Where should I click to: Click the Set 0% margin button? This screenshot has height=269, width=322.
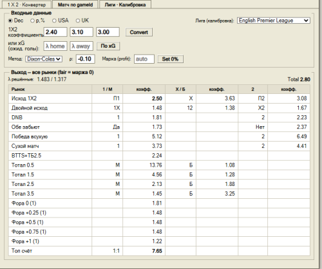[x=170, y=59]
